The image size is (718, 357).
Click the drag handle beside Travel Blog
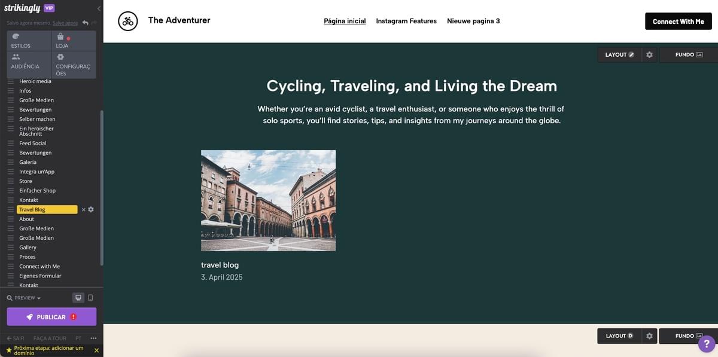[x=11, y=209]
